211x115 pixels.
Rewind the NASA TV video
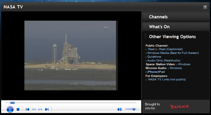click(34, 109)
